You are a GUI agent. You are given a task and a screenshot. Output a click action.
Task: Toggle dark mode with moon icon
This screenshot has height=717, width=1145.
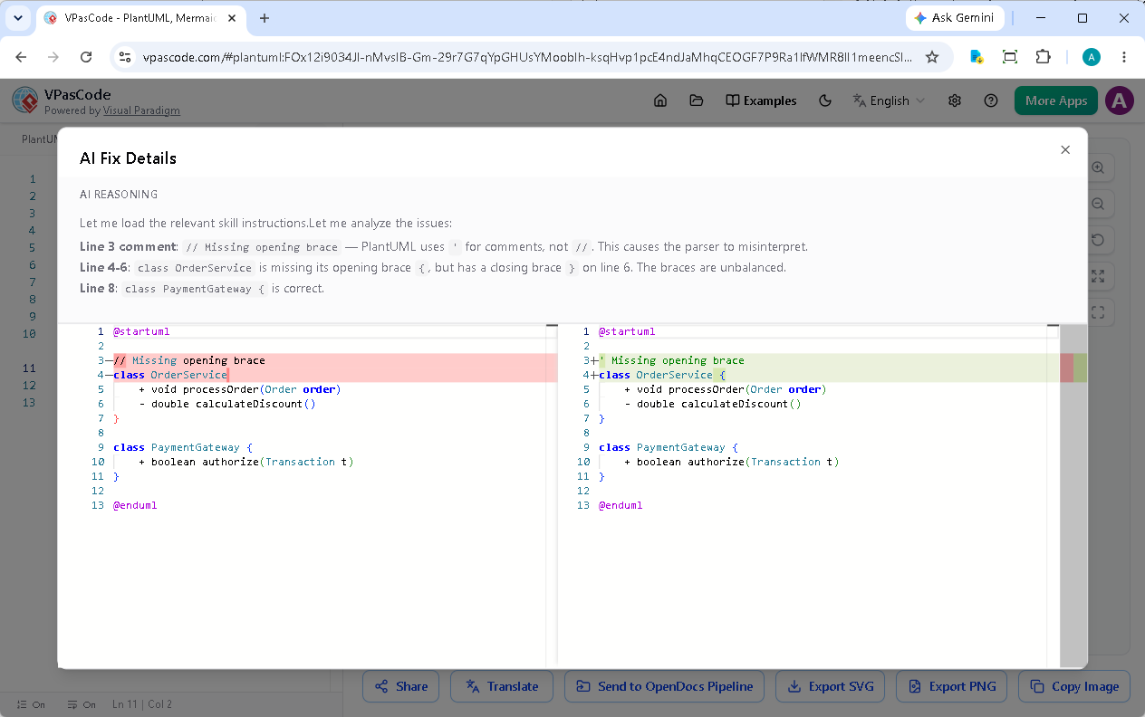pyautogui.click(x=825, y=100)
